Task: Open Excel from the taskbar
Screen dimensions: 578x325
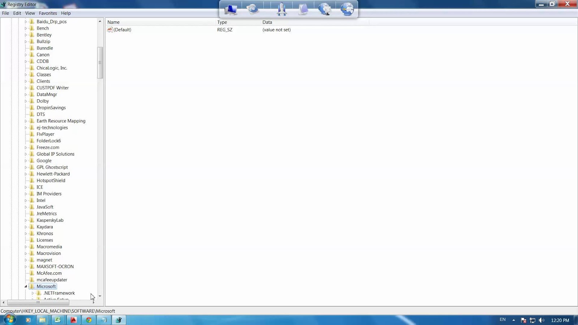Action: [x=57, y=320]
